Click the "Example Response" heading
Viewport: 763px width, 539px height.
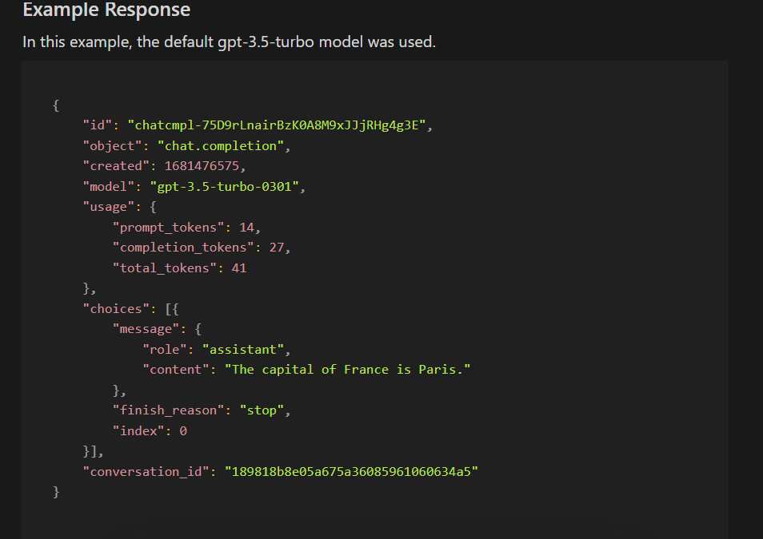106,10
